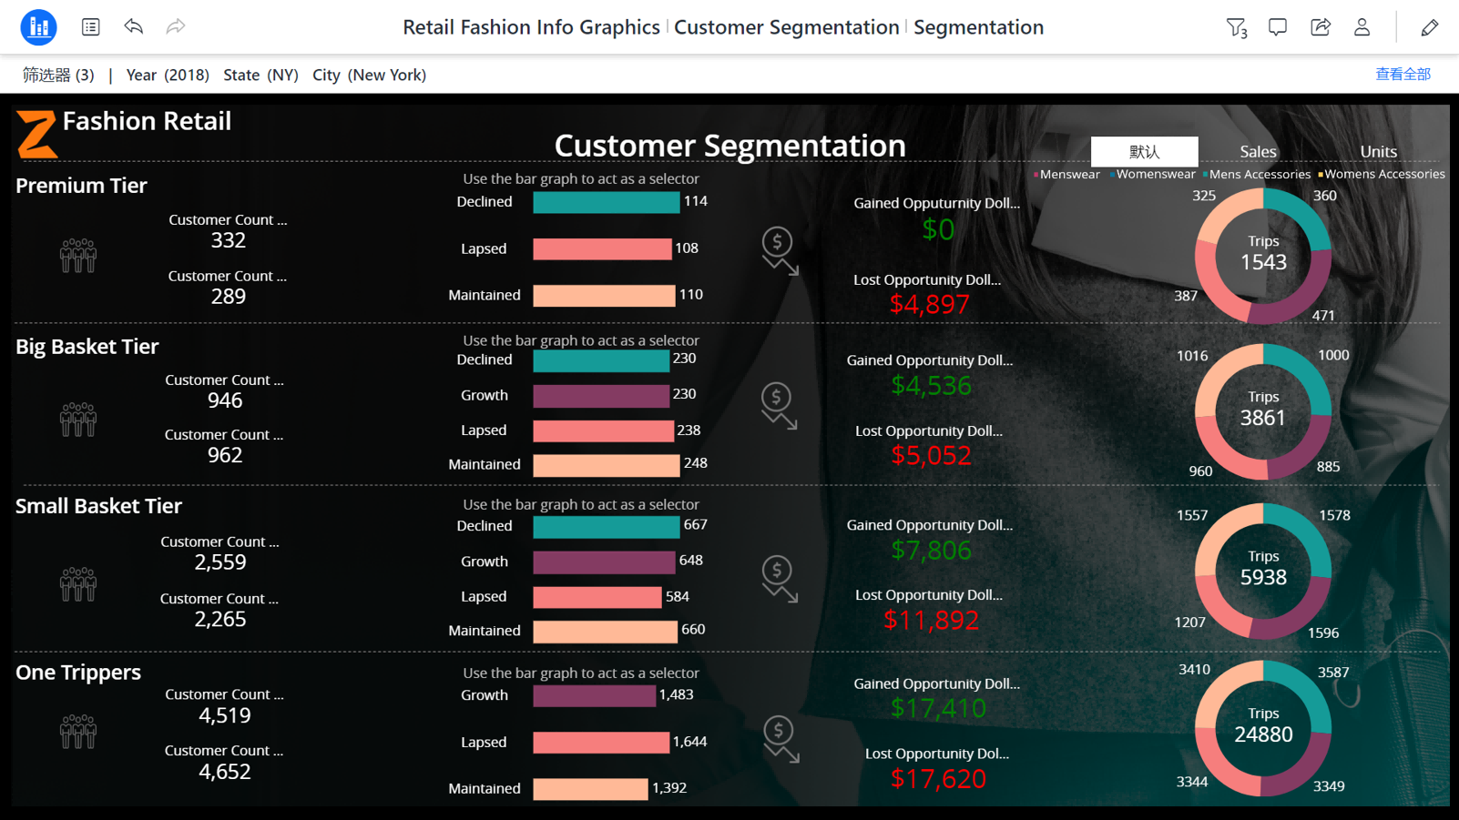
Task: Click the 筛选器 (3) filter summary
Action: click(x=58, y=75)
